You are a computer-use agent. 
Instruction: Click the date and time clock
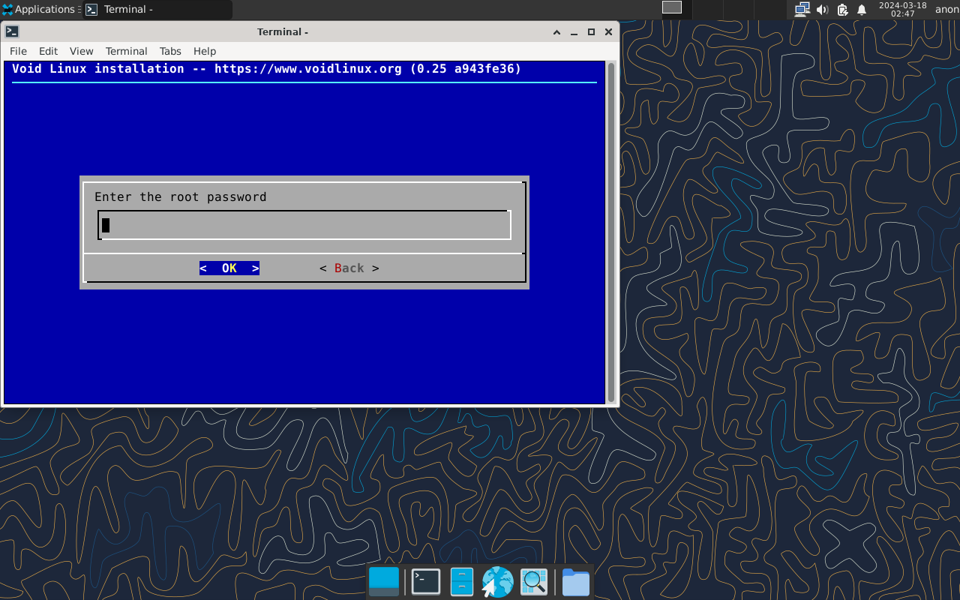pos(902,9)
